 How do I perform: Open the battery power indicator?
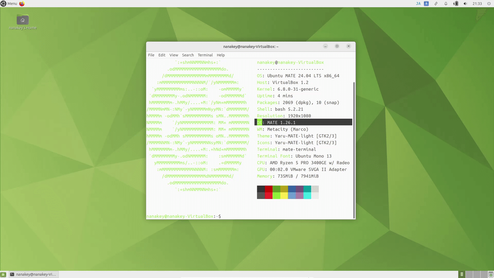click(x=456, y=4)
